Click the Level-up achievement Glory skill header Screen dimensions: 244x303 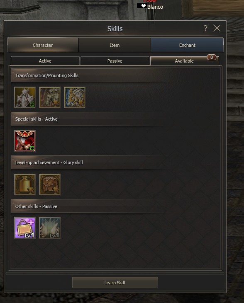[115, 162]
